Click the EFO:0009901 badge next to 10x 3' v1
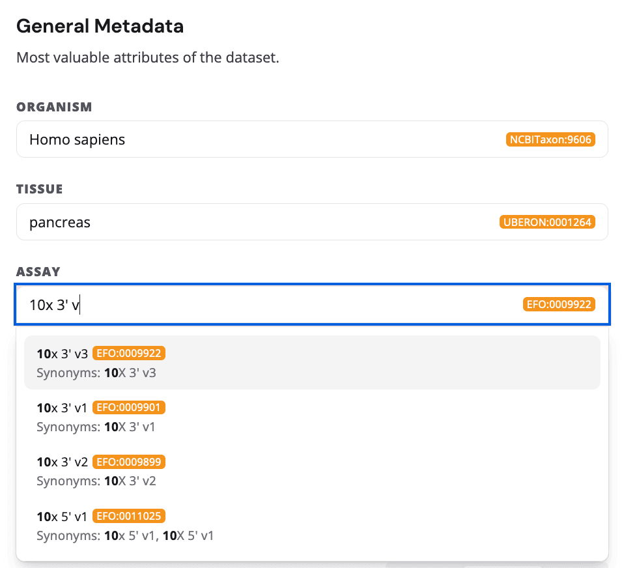This screenshot has width=624, height=568. (128, 406)
